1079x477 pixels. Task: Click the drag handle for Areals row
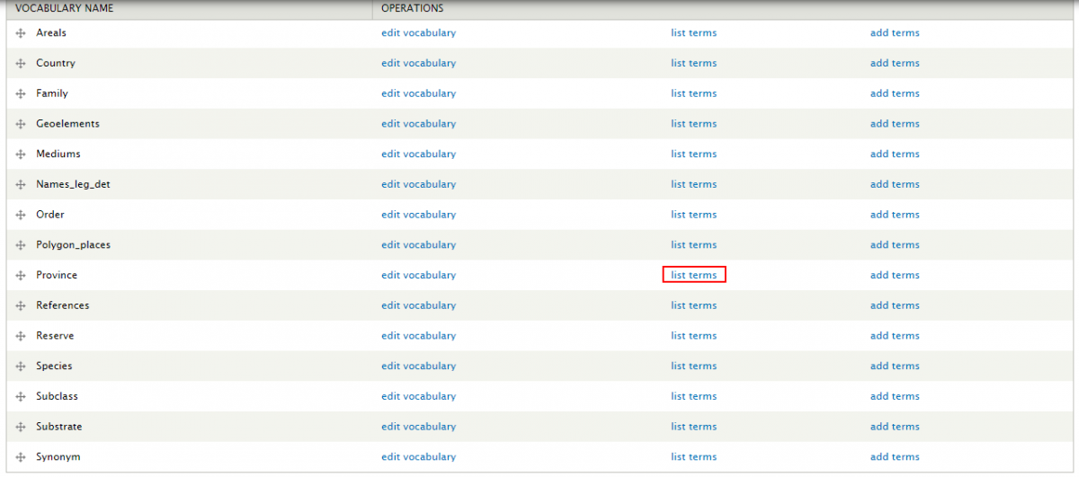click(21, 33)
